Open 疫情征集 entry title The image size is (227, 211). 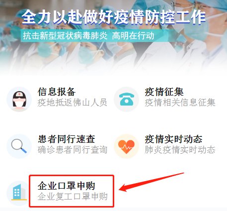point(164,92)
